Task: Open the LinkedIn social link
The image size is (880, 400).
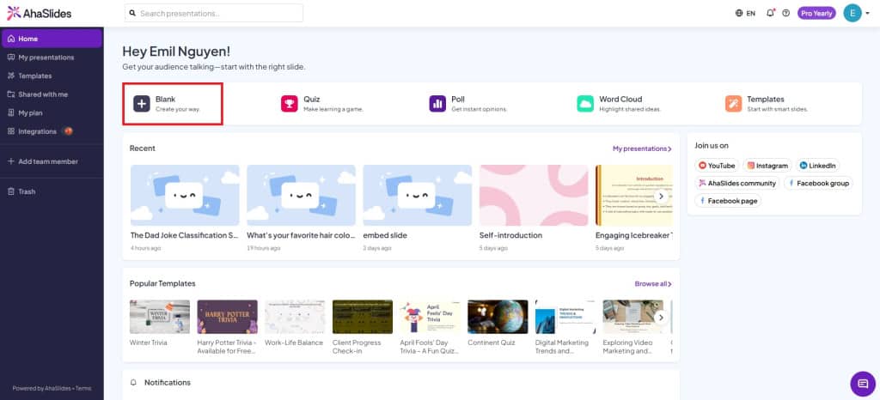Action: coord(818,166)
